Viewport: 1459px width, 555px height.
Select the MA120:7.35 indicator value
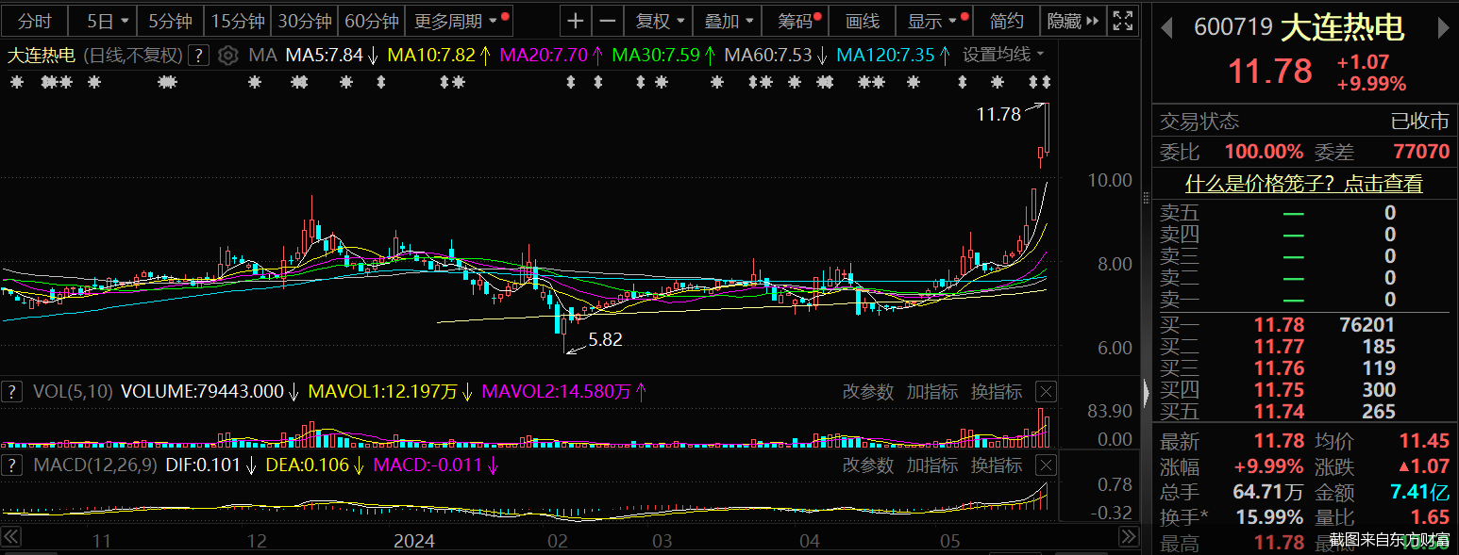click(x=892, y=56)
